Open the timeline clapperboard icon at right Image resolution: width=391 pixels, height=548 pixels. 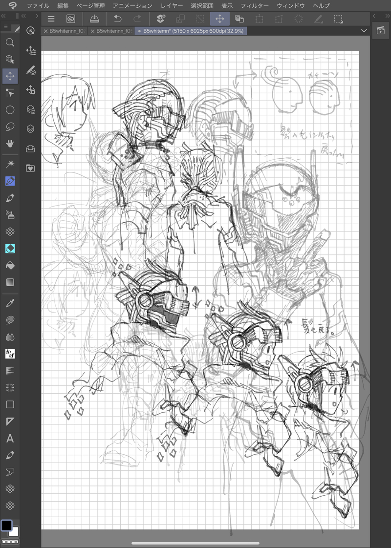381,31
